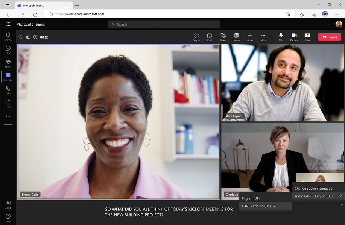The width and height of the screenshot is (345, 225).
Task: Mute the microphone with Mic button
Action: (281, 37)
